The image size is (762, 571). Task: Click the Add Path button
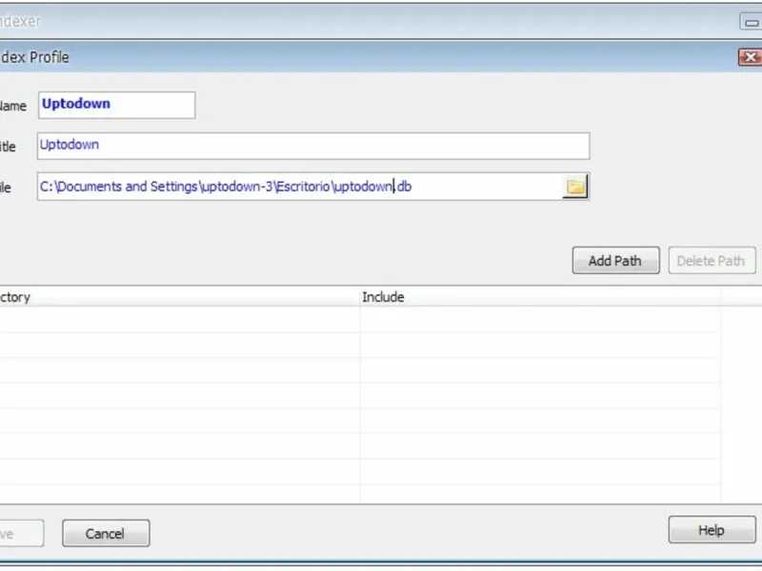tap(615, 261)
